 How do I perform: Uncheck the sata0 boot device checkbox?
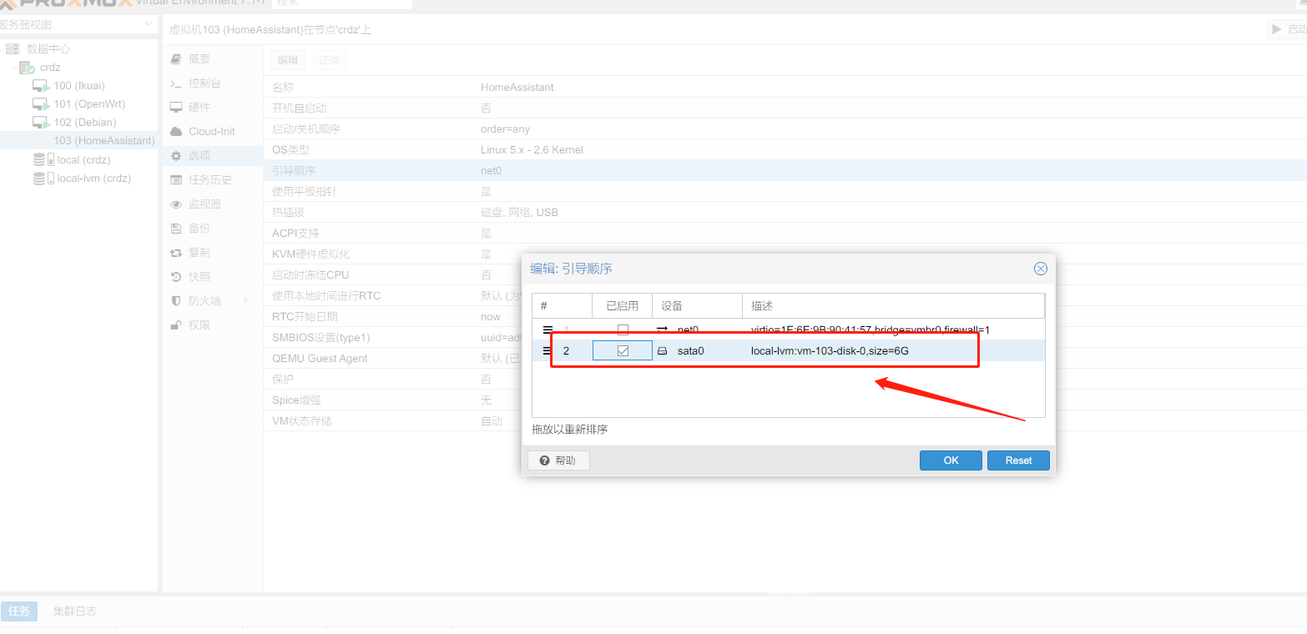click(x=623, y=351)
